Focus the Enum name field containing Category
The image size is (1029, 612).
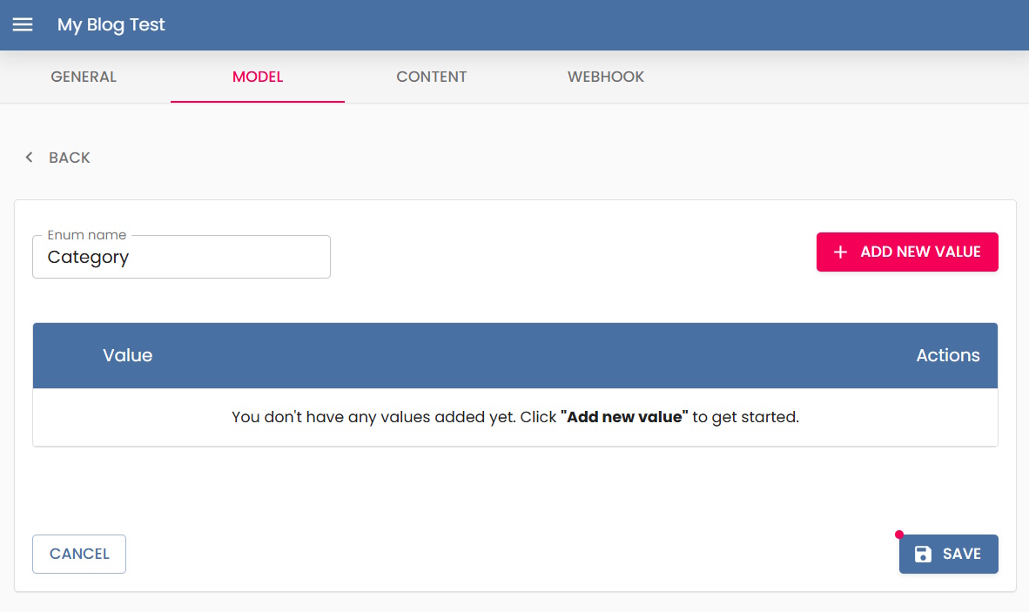(x=181, y=258)
